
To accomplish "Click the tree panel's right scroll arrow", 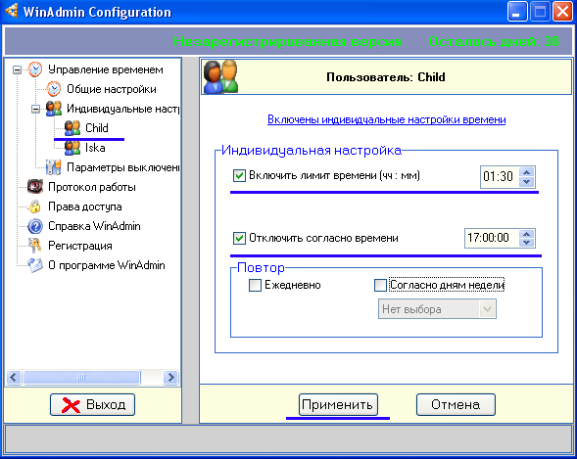I will [170, 377].
